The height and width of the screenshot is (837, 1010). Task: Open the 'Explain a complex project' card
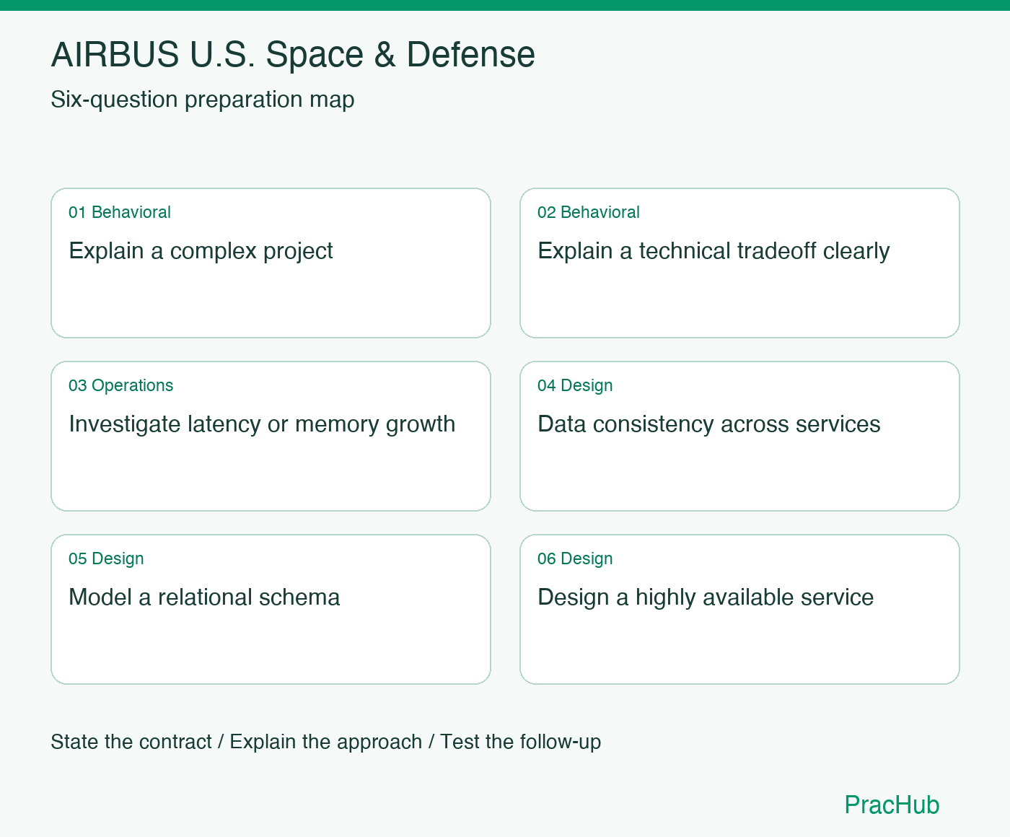[271, 263]
